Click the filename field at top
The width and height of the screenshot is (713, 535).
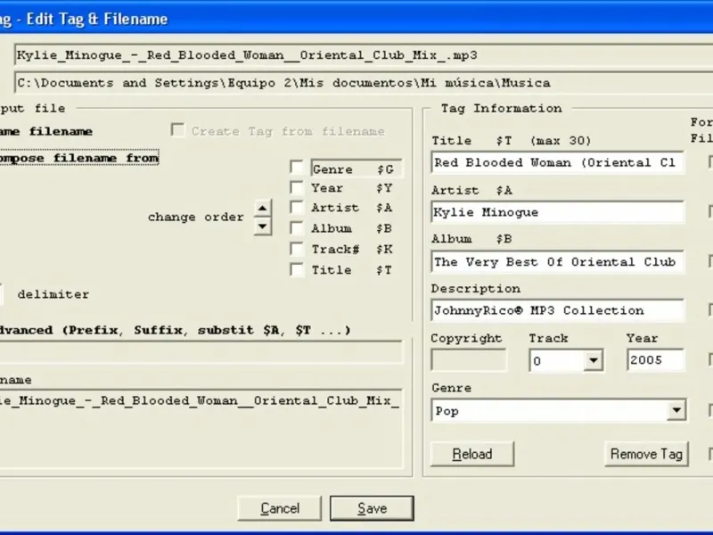point(364,55)
